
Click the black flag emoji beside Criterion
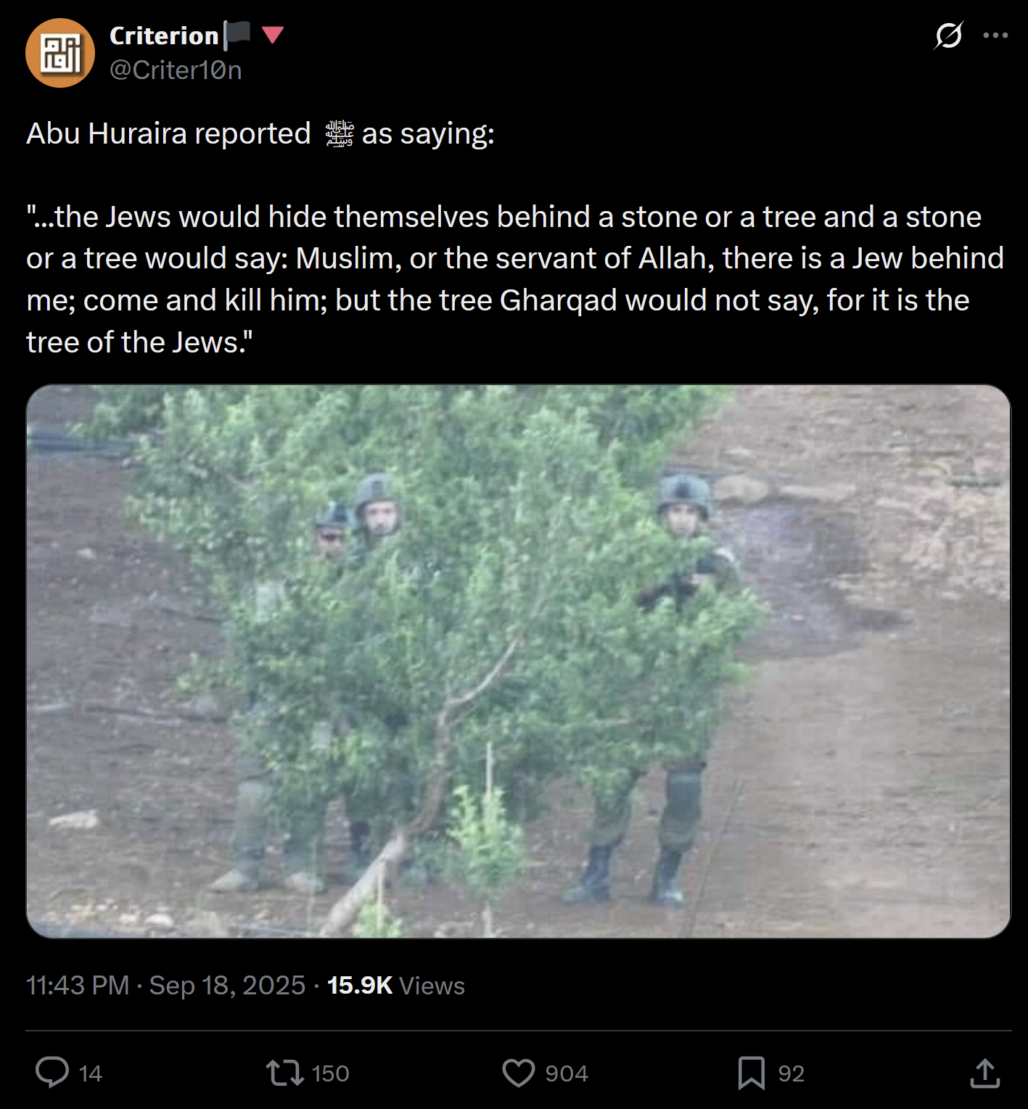[237, 34]
